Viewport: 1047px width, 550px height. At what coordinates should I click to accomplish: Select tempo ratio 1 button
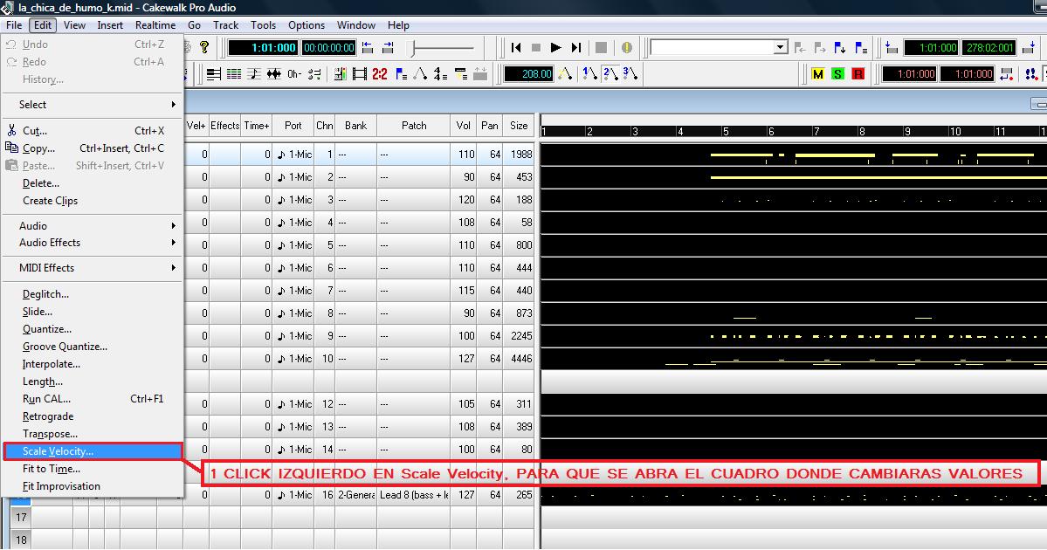(589, 73)
